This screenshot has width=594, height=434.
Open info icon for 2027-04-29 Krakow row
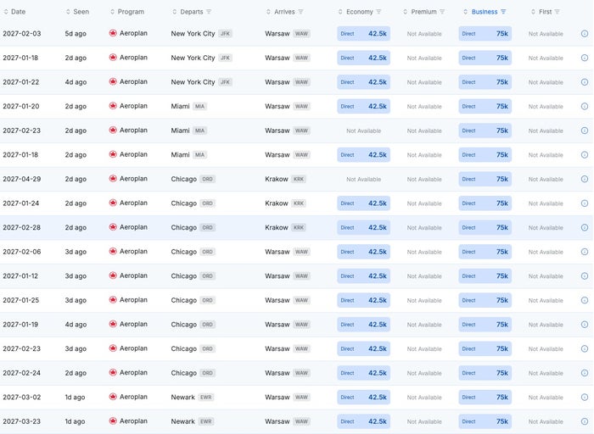[584, 179]
